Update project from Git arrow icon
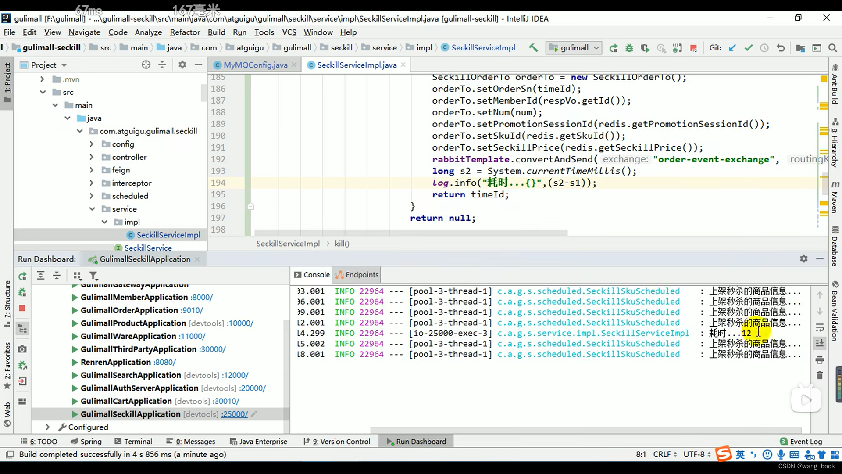Screen dimensions: 842x474 [732, 48]
